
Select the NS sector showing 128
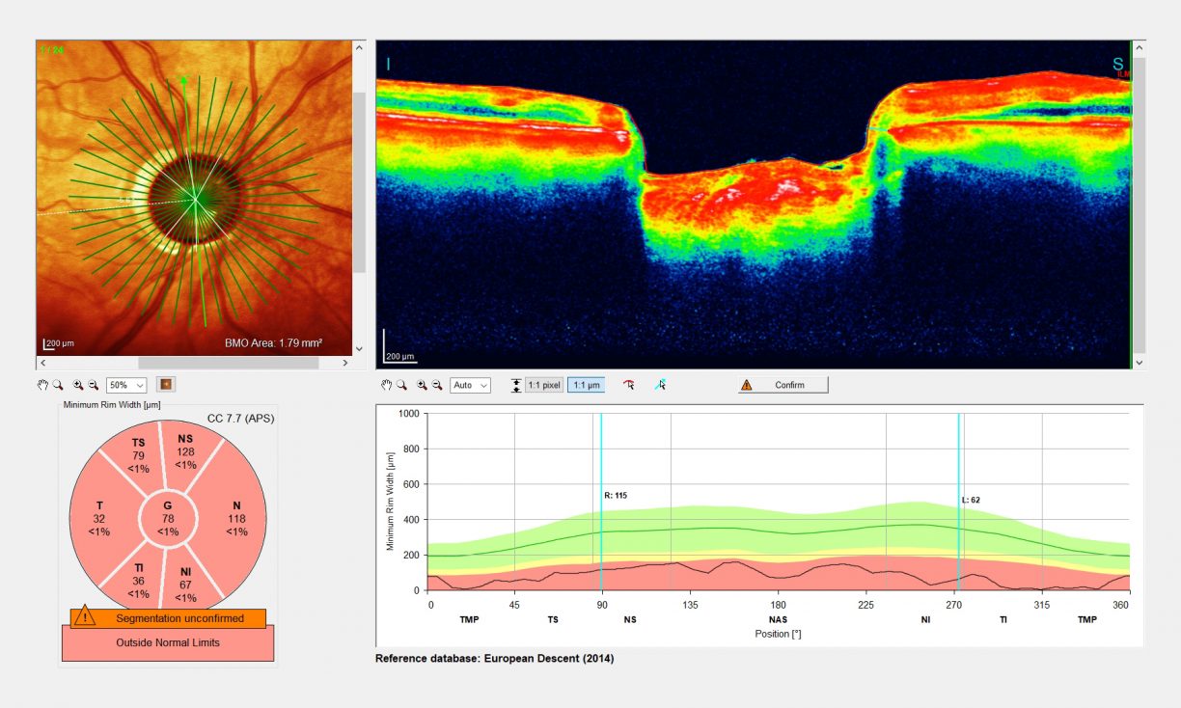coord(186,451)
